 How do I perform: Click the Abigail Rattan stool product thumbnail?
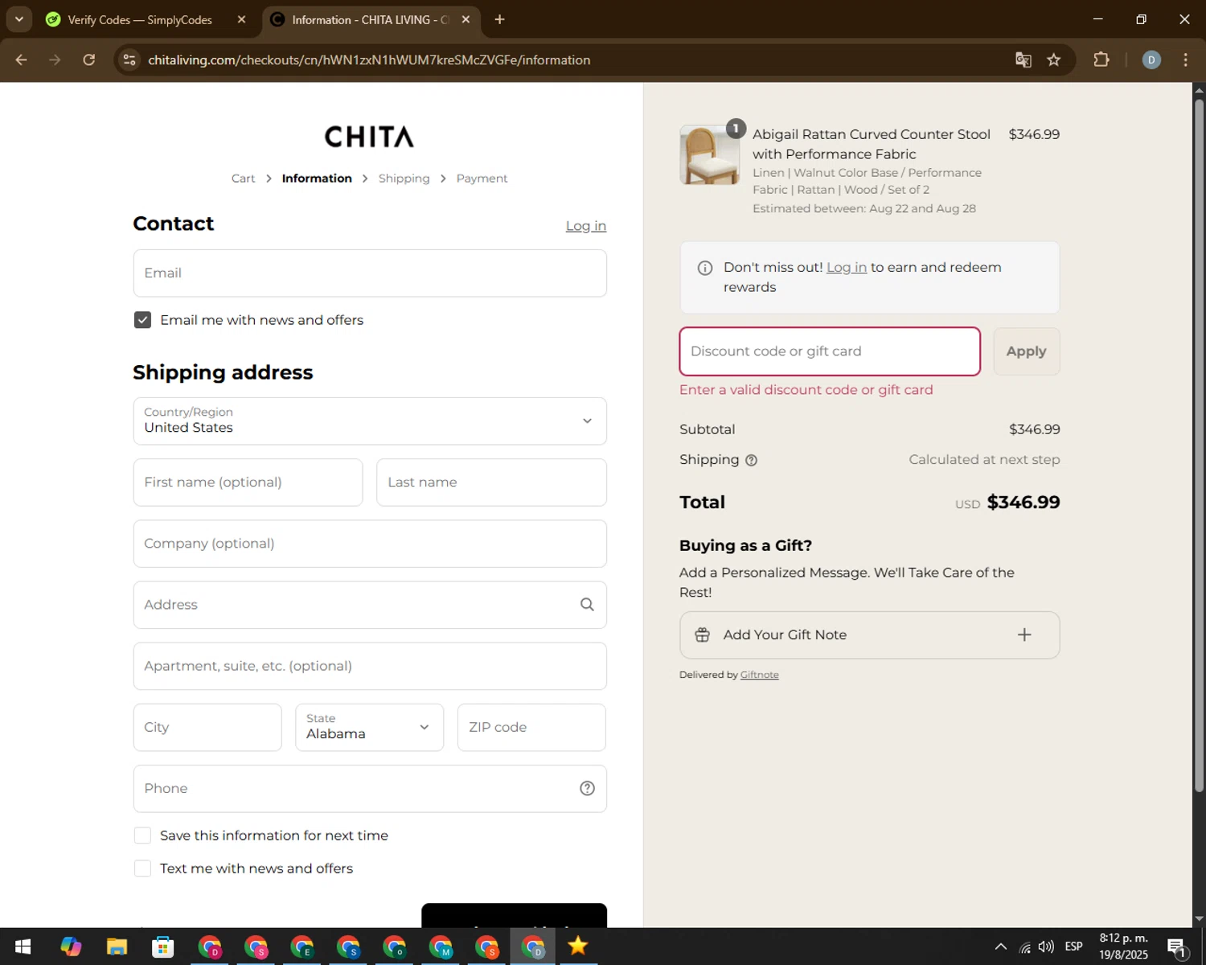point(709,155)
